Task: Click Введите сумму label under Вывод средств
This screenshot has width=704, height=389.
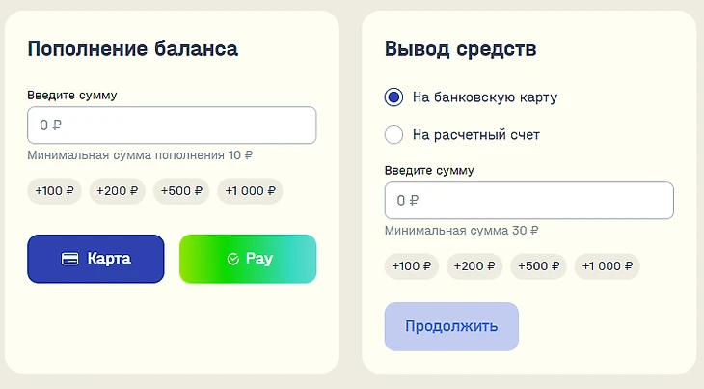Action: (430, 171)
